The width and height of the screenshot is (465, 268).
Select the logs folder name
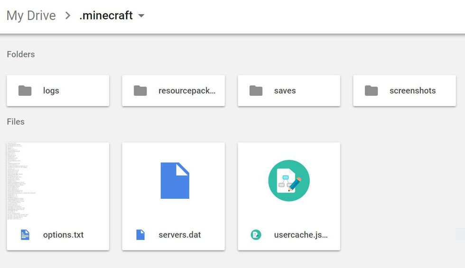51,91
